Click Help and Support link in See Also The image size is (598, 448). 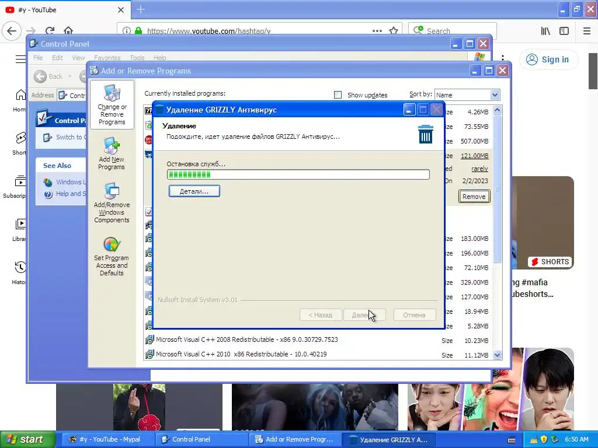coord(64,194)
